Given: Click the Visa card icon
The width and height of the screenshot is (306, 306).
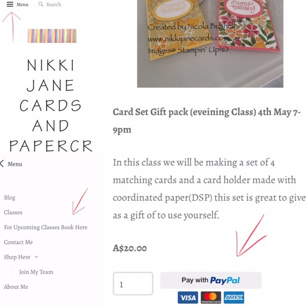Looking at the screenshot, I should click(x=187, y=298).
